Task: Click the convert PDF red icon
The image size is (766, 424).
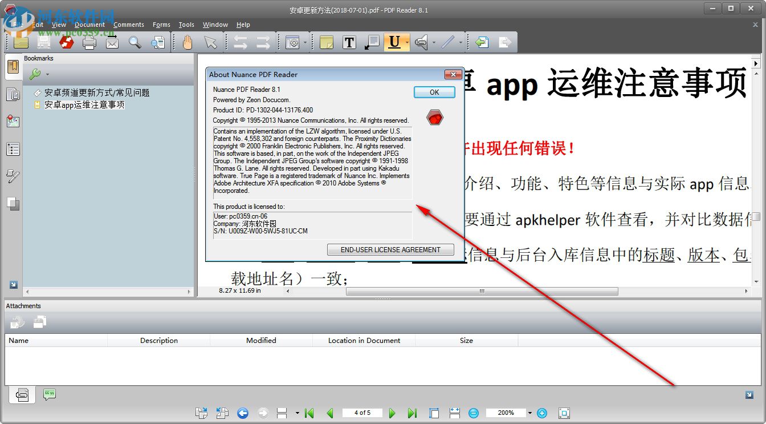Action: pyautogui.click(x=67, y=42)
